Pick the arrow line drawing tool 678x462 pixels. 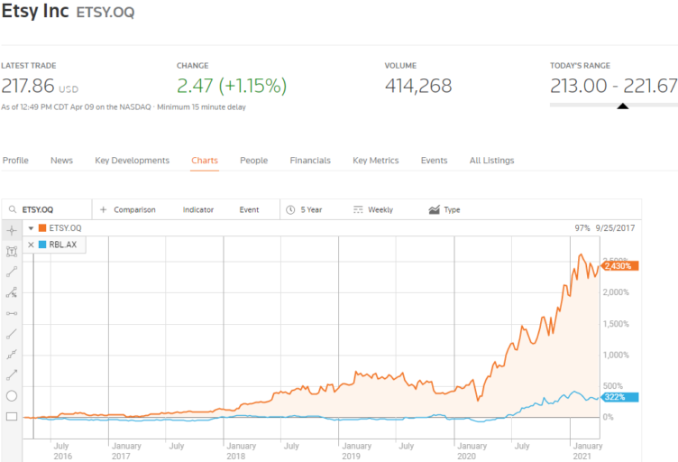pyautogui.click(x=12, y=375)
